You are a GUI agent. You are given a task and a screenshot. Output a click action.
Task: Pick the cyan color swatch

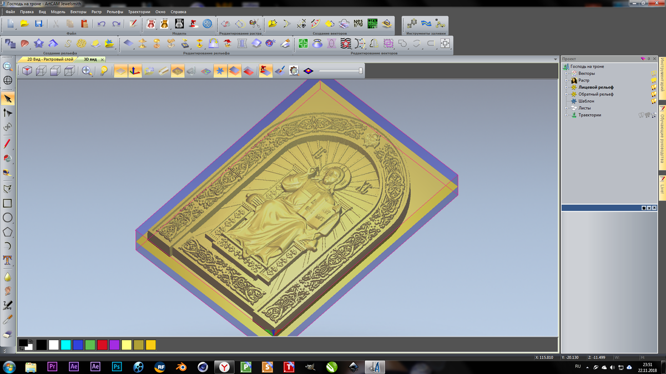point(65,345)
